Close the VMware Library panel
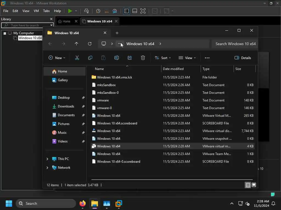The image size is (281, 210). coord(51,19)
